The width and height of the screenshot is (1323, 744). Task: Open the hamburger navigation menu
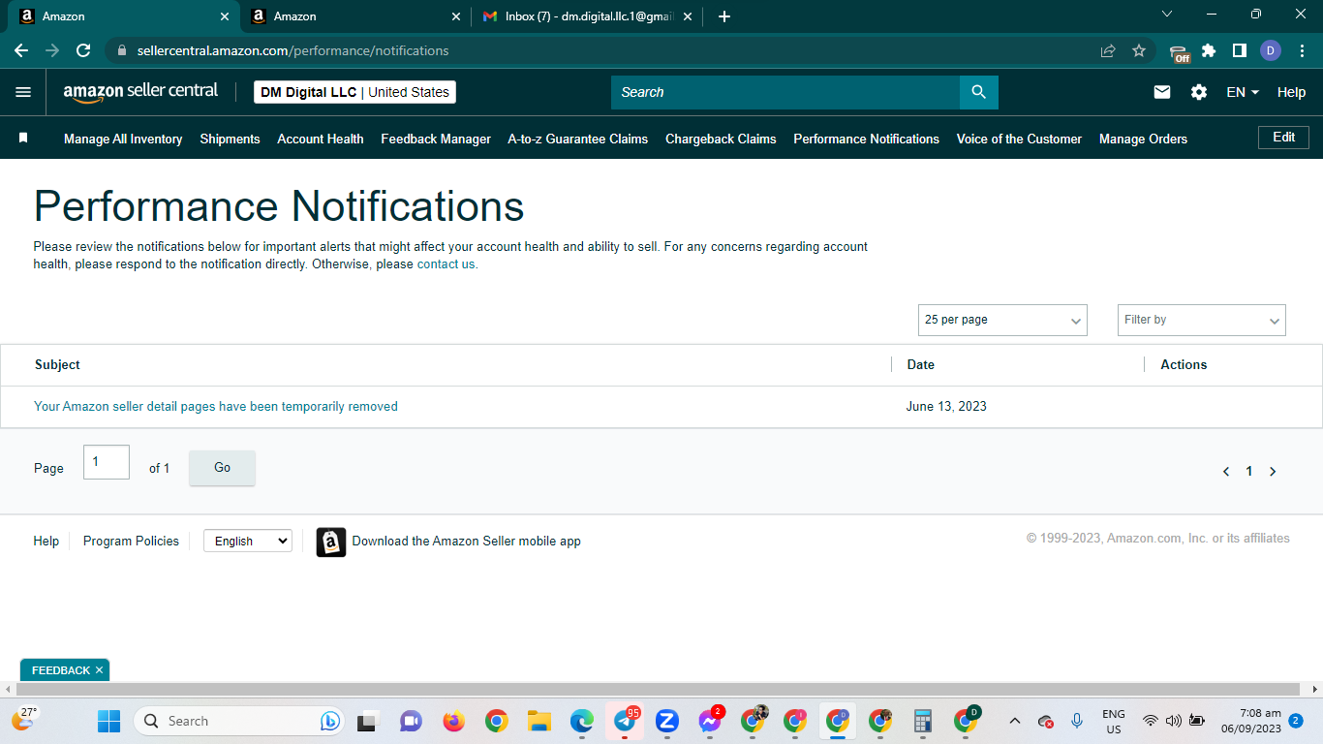[x=23, y=92]
